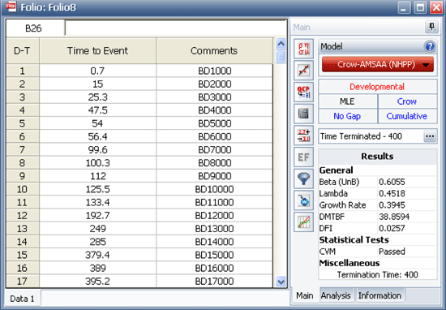446x310 pixels.
Task: Select the BD11000 comment cell
Action: (x=214, y=202)
